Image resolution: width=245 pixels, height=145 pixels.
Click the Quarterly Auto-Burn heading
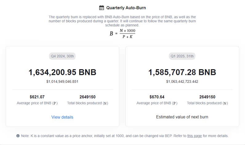[126, 8]
